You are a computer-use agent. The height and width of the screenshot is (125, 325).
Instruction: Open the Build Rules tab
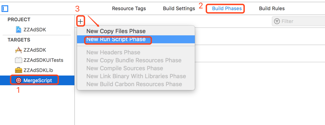click(272, 8)
